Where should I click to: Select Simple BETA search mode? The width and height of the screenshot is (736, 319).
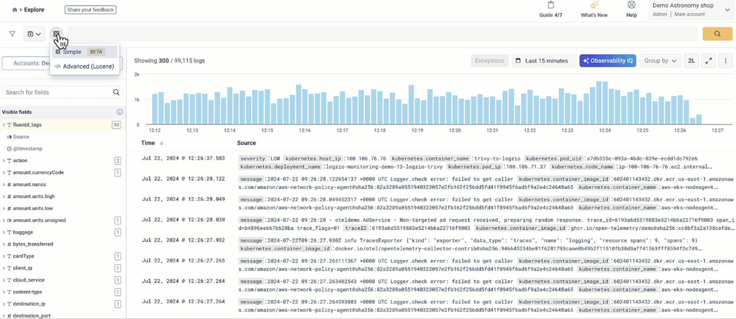click(72, 52)
